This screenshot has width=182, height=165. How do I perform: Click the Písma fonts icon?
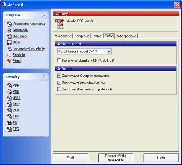[9, 61]
